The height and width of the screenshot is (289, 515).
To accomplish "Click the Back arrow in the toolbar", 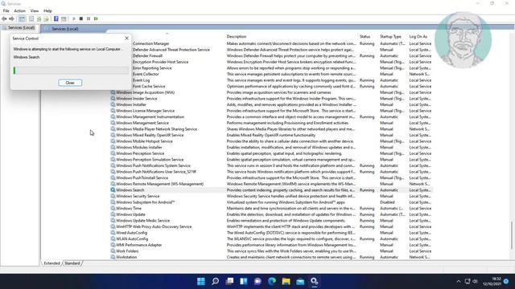I will click(4, 18).
